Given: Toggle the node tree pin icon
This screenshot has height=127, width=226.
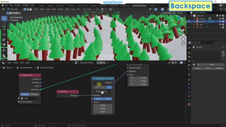Looking at the screenshot, I should coord(108,63).
